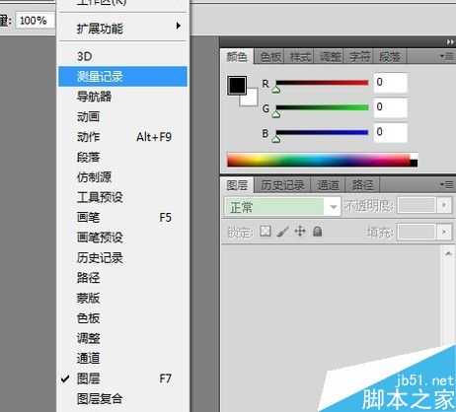The image size is (456, 412).
Task: Expand the 扩展功能 submenu
Action: [123, 29]
